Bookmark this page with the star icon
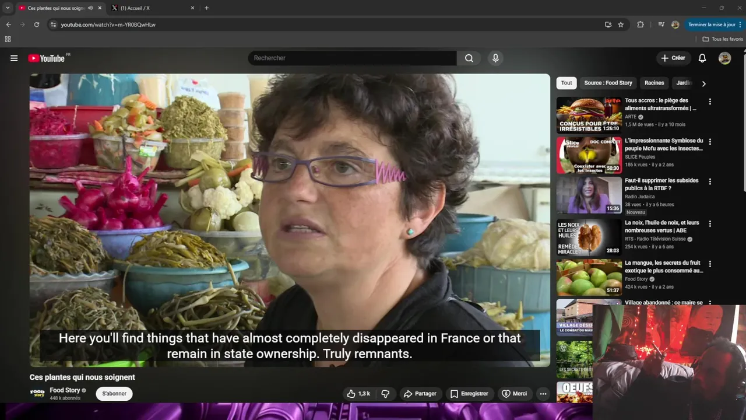Viewport: 746px width, 420px height. [x=621, y=24]
